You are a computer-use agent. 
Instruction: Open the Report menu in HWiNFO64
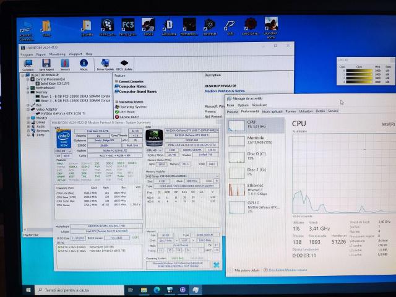tap(41, 54)
